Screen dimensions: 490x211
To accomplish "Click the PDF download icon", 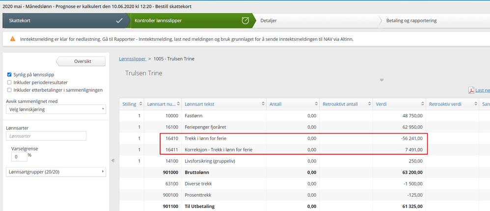I will tap(471, 90).
